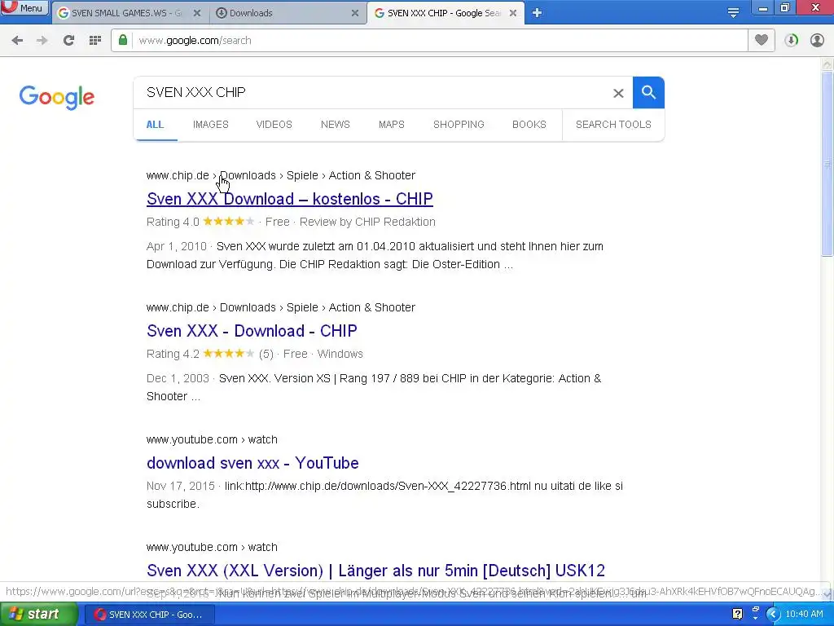Close the SVEN XXX CHIP tab
Viewport: 834px width, 626px height.
coord(513,13)
